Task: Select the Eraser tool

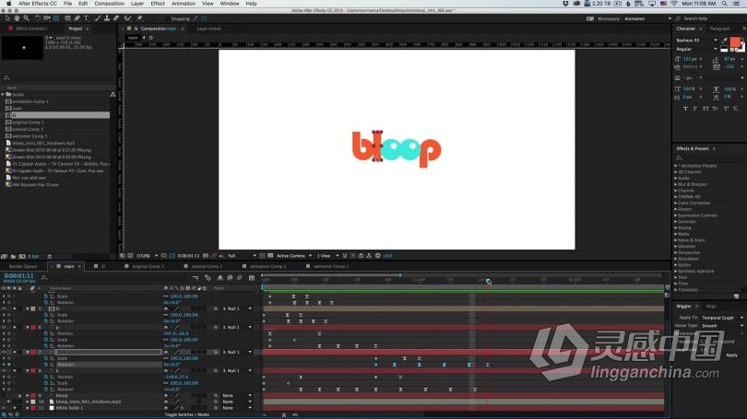Action: point(116,18)
